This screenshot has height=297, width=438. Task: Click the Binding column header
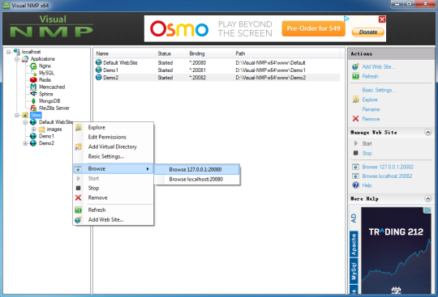tap(210, 53)
